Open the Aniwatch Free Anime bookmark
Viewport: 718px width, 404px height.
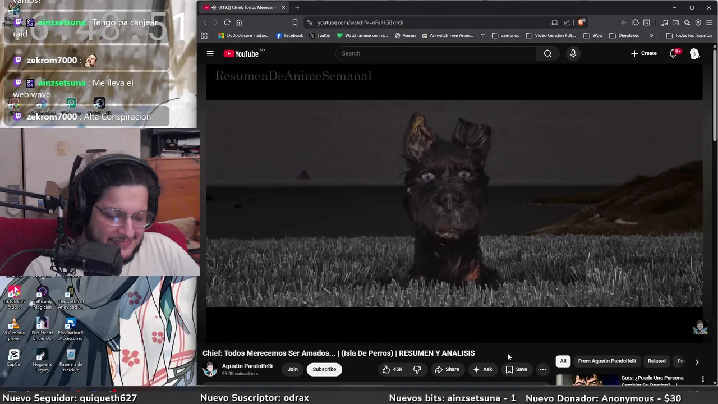(447, 35)
